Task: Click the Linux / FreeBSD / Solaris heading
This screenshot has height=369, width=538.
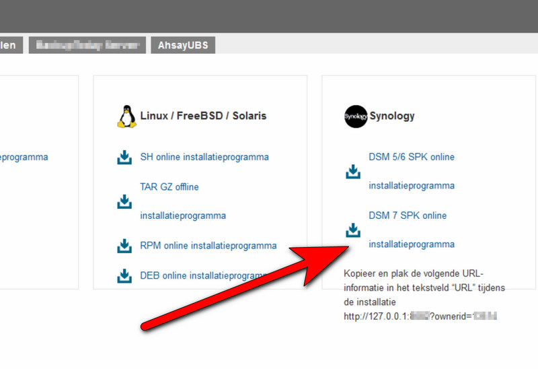Action: pos(203,116)
